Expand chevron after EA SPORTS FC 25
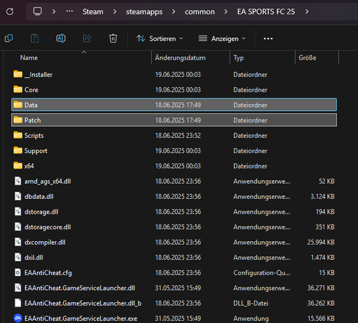Viewport: 358px width, 323px height. pyautogui.click(x=307, y=11)
